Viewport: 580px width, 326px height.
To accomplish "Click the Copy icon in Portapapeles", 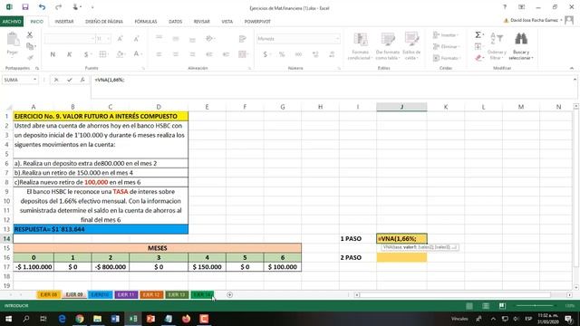I will point(30,46).
